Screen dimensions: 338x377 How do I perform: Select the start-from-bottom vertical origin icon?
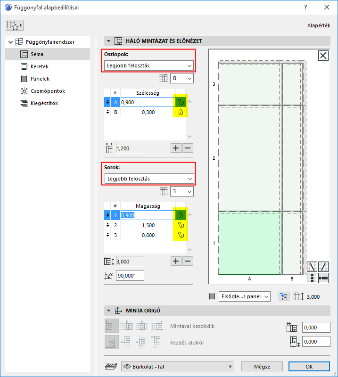coord(112,342)
